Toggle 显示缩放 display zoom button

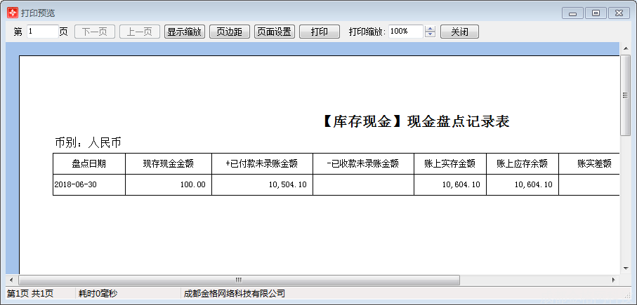(x=185, y=32)
